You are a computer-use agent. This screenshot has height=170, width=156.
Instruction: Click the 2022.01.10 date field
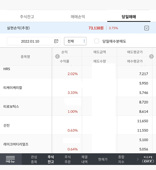point(33,41)
